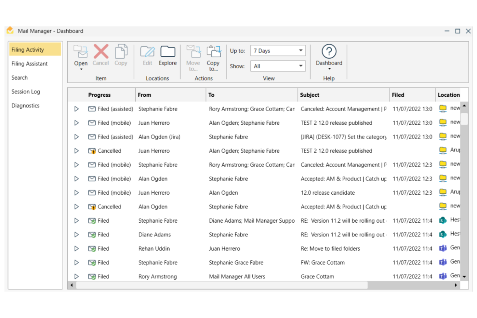Image resolution: width=477 pixels, height=318 pixels.
Task: Expand the Diane Adams Filed row
Action: (76, 235)
